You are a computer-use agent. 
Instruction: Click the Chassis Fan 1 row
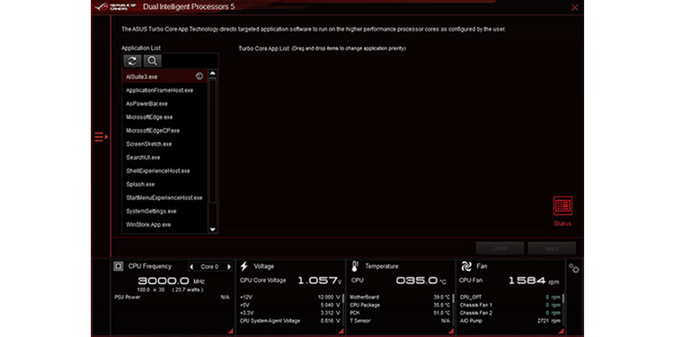pos(510,305)
